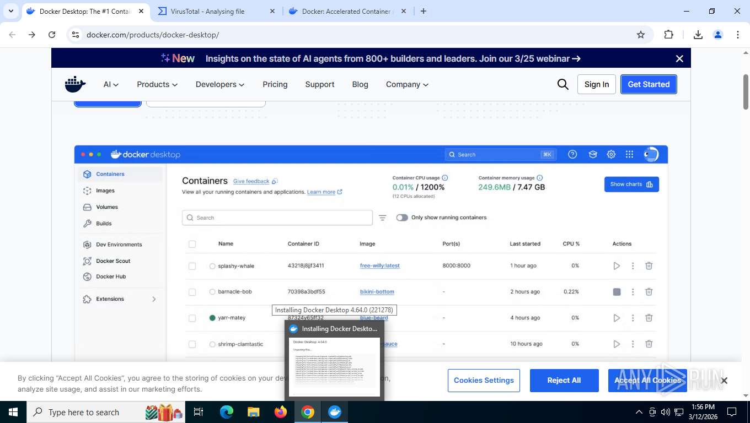
Task: Expand the Company navigation dropdown
Action: [x=407, y=84]
